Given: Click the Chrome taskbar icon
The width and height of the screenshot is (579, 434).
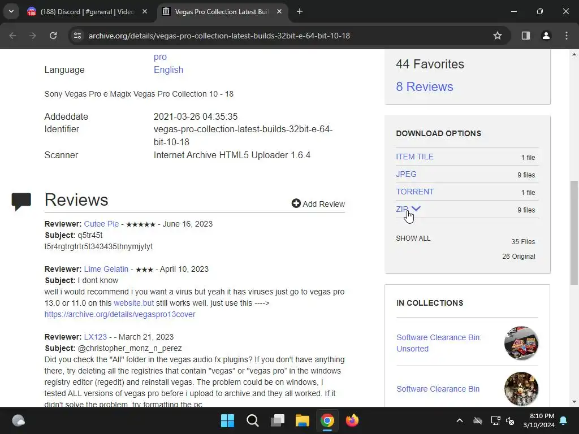Looking at the screenshot, I should click(x=327, y=420).
